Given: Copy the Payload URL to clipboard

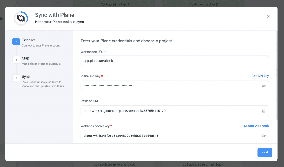Looking at the screenshot, I should click(x=264, y=111).
